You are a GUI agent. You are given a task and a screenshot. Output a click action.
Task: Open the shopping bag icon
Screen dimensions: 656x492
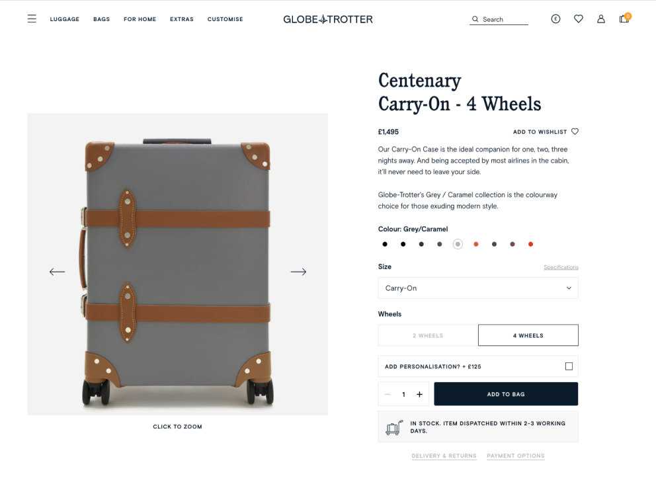coord(624,19)
